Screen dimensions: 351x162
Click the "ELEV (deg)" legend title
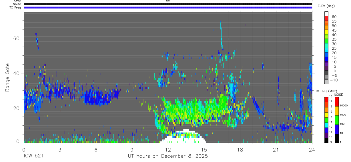tap(326, 6)
